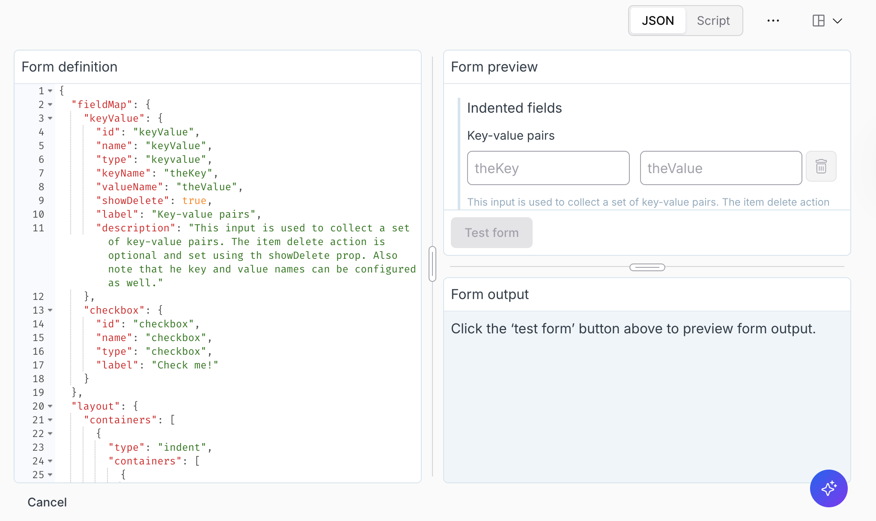
Task: Click the "theKey" string on line 7
Action: [188, 173]
